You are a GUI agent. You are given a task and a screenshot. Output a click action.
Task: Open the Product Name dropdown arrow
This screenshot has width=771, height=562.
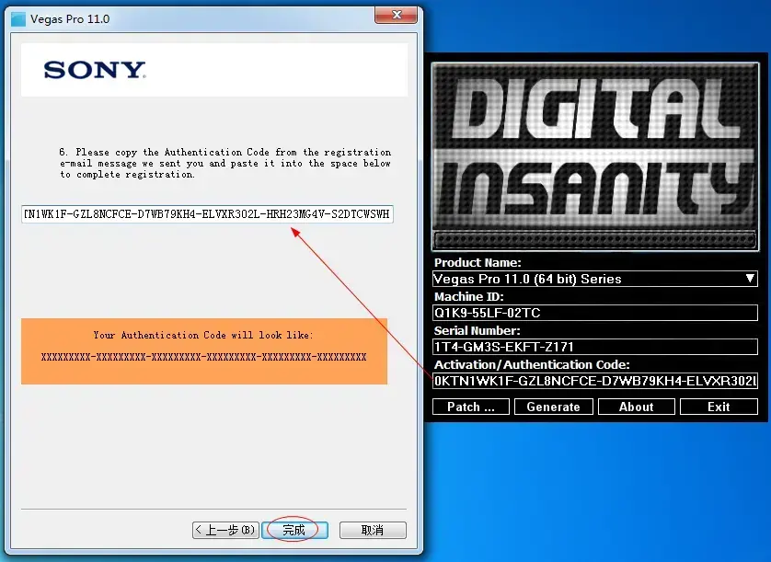(750, 279)
